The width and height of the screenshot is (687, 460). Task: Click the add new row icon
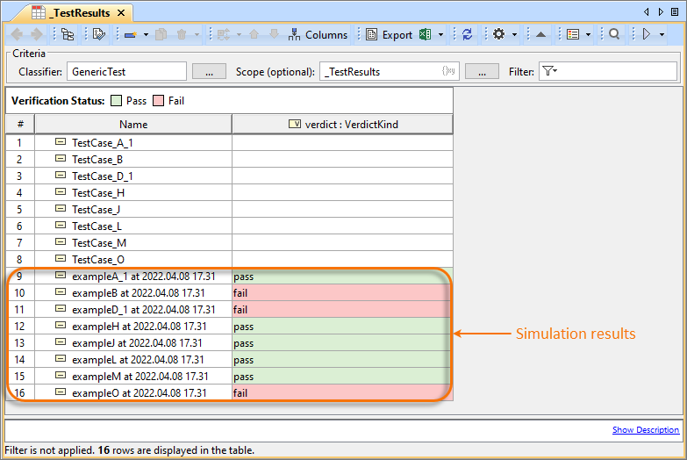(x=130, y=35)
